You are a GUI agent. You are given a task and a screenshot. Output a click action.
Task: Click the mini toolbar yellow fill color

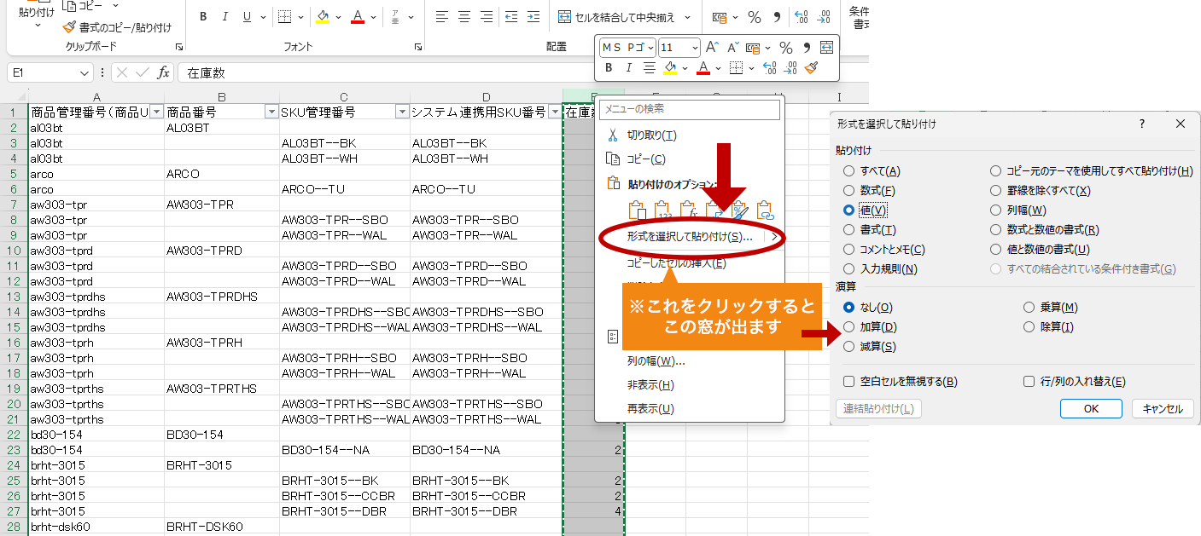[x=670, y=67]
